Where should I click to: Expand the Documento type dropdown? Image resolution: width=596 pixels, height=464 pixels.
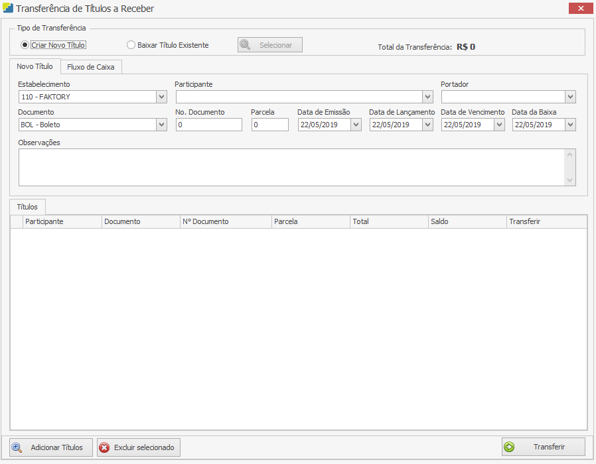pyautogui.click(x=161, y=125)
